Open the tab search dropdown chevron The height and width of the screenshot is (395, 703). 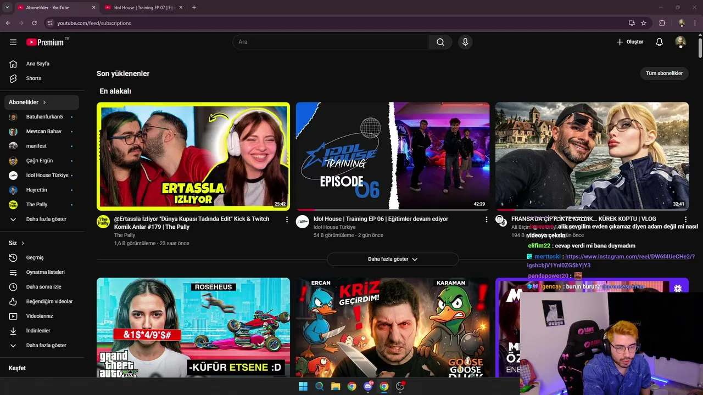coord(7,8)
